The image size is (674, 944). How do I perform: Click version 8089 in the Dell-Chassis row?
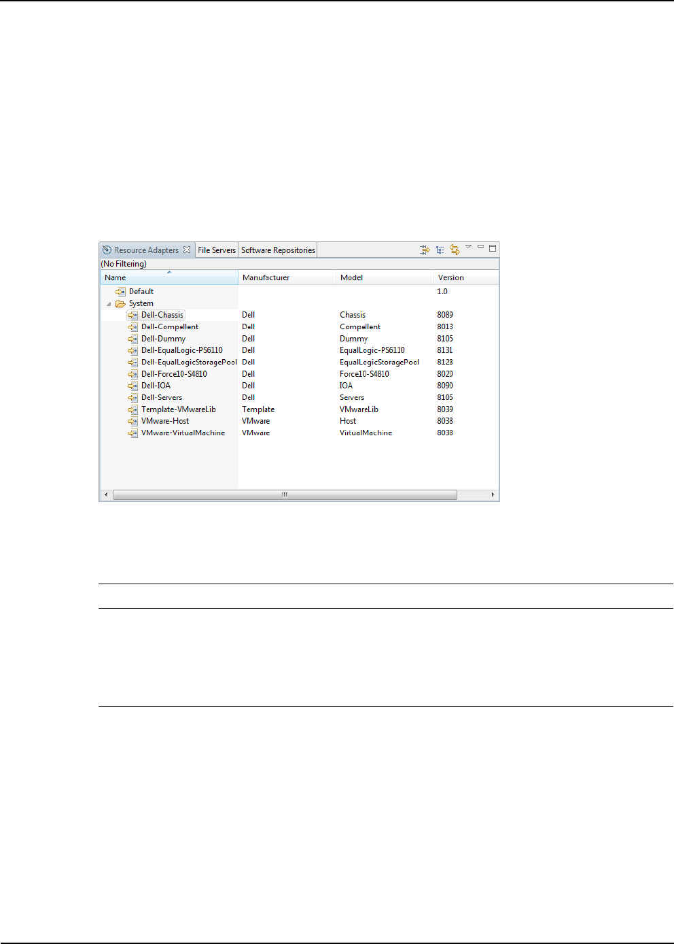445,315
